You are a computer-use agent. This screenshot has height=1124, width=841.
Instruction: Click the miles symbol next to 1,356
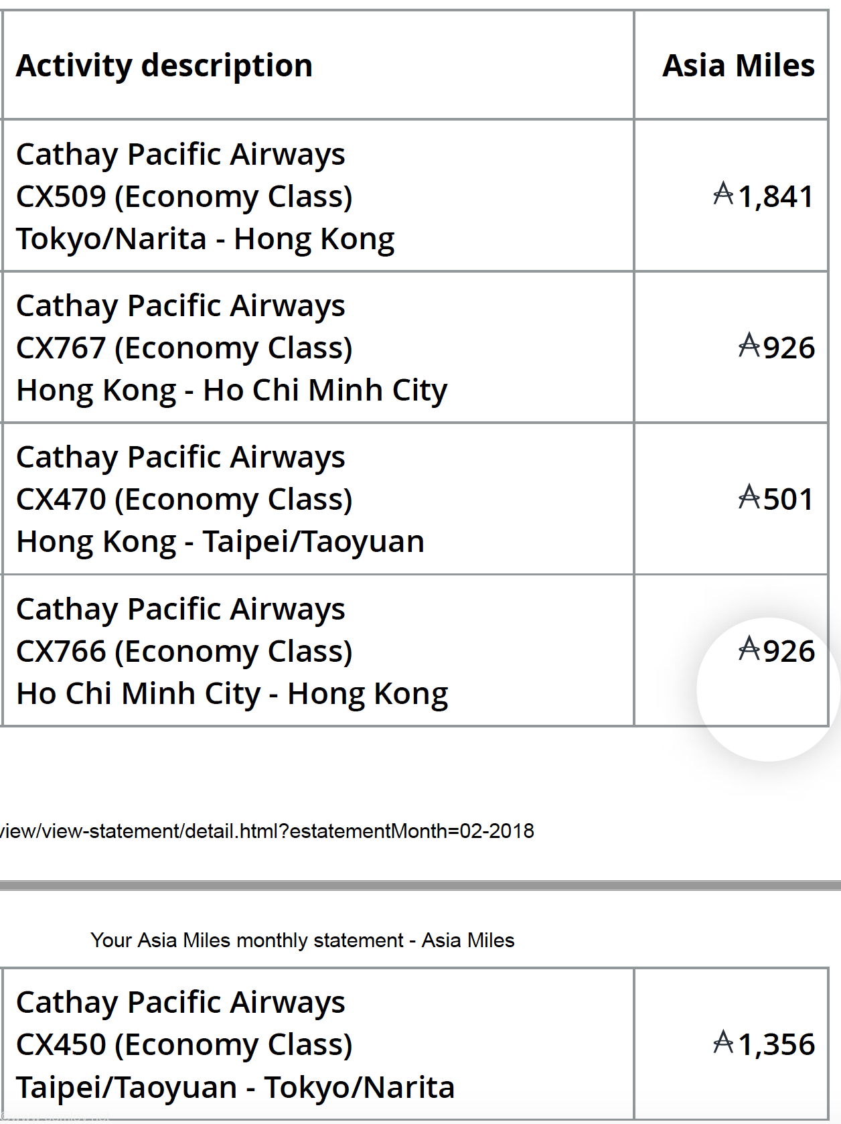[x=723, y=1043]
